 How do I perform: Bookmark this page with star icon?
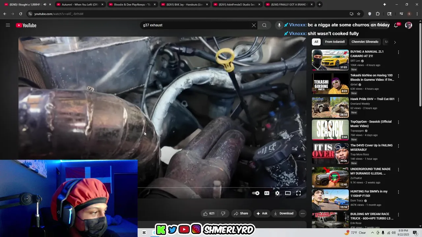(x=359, y=14)
